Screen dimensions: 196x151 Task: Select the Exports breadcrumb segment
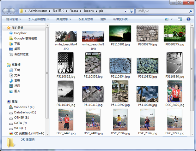click(89, 11)
